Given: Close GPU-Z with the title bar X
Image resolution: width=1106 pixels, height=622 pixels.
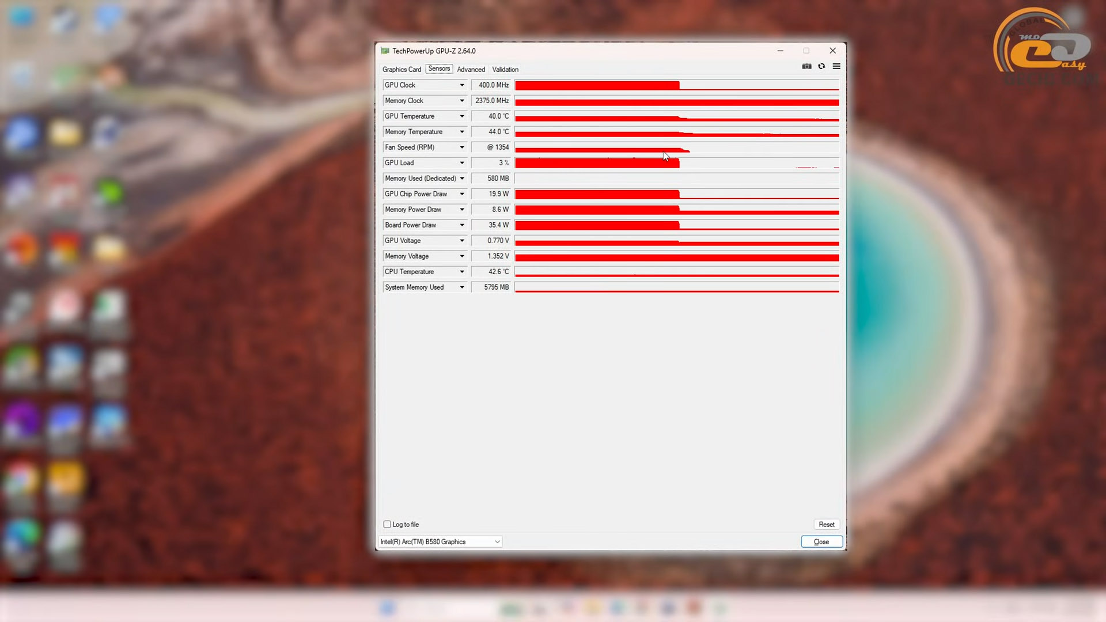Looking at the screenshot, I should pyautogui.click(x=832, y=51).
